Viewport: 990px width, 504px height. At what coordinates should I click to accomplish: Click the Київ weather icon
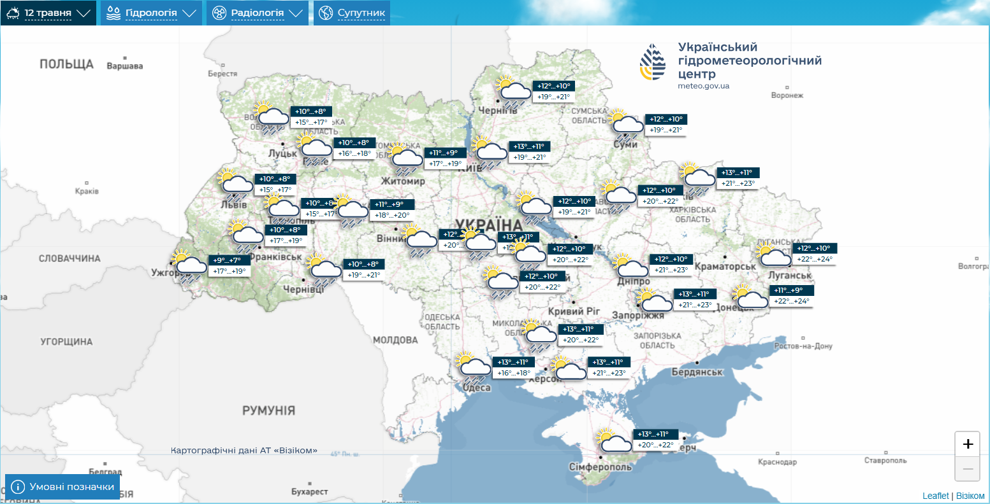(489, 151)
